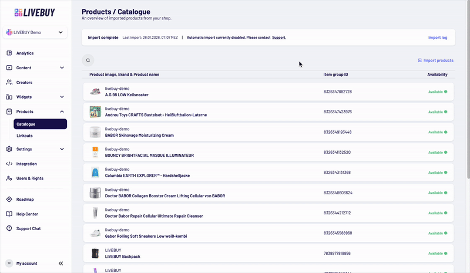The image size is (470, 273).
Task: Select Columbia EARTH EXPLORER Hardshelljacke name
Action: coord(147,176)
